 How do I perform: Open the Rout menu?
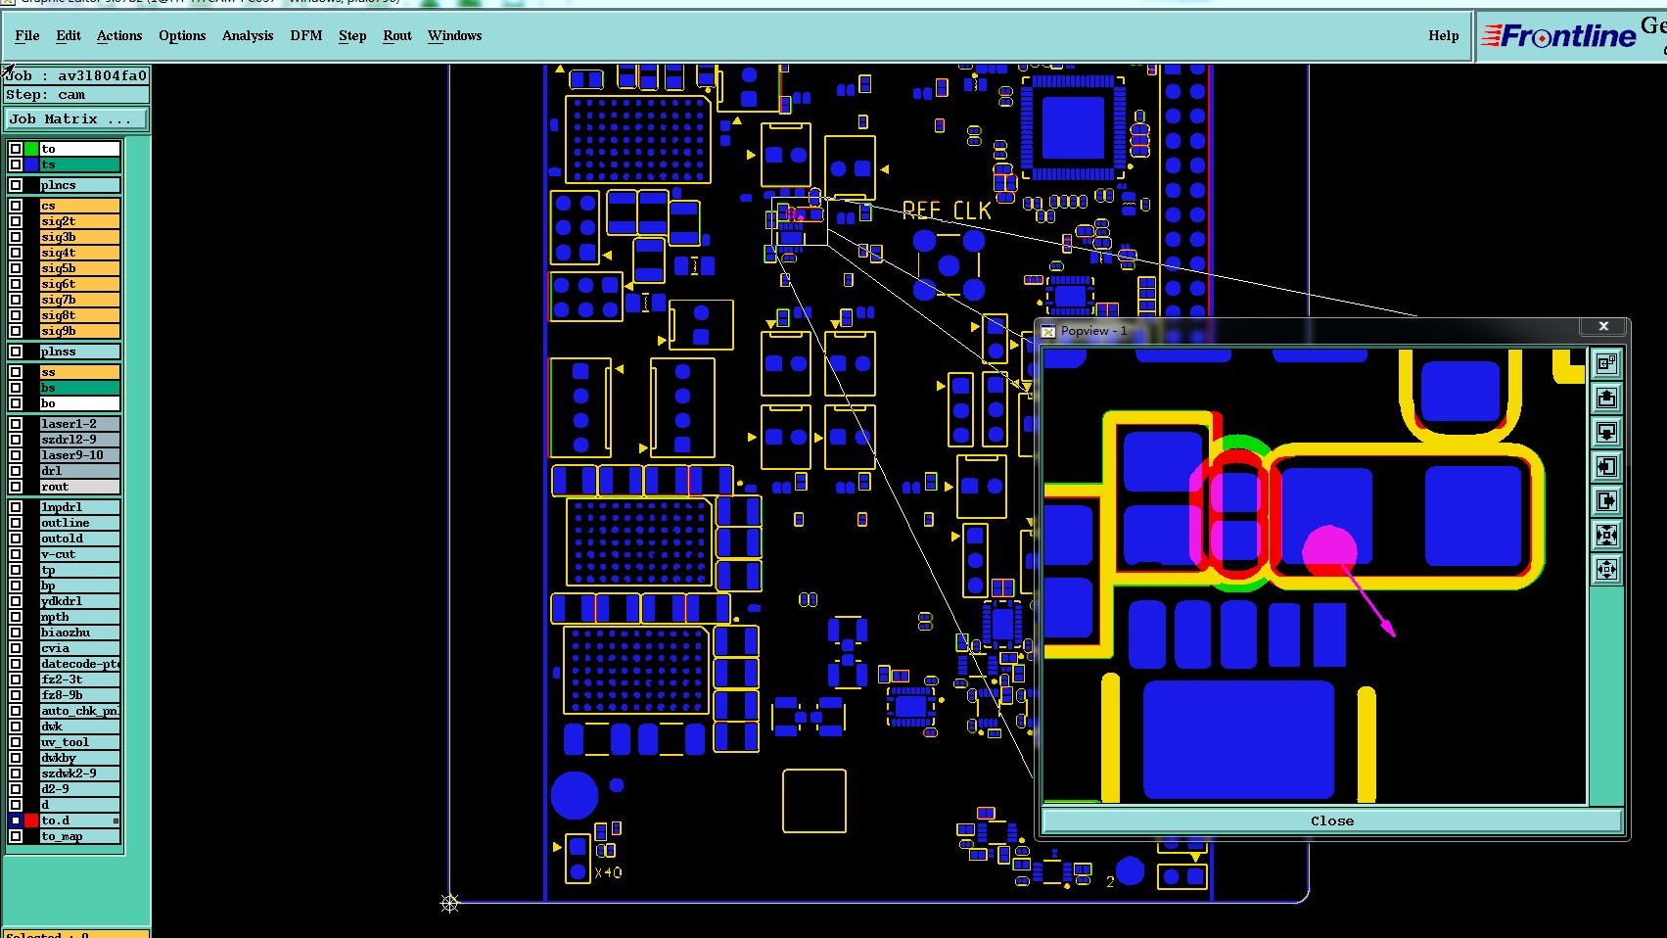[x=397, y=35]
